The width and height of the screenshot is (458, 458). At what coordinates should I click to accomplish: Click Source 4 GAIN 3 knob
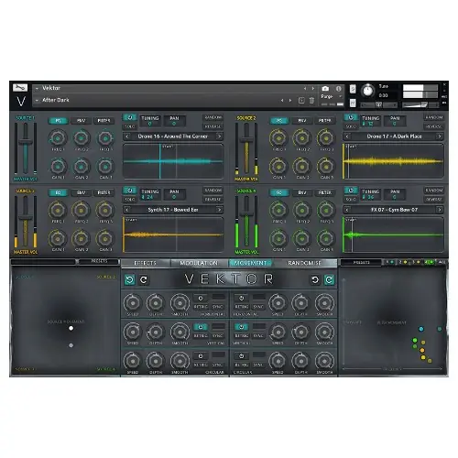[x=325, y=238]
